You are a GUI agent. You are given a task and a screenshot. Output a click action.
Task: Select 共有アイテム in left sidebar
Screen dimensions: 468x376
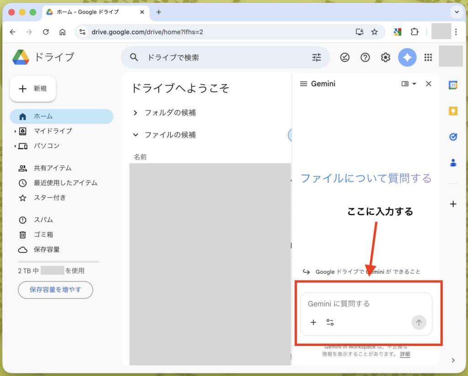(x=52, y=168)
